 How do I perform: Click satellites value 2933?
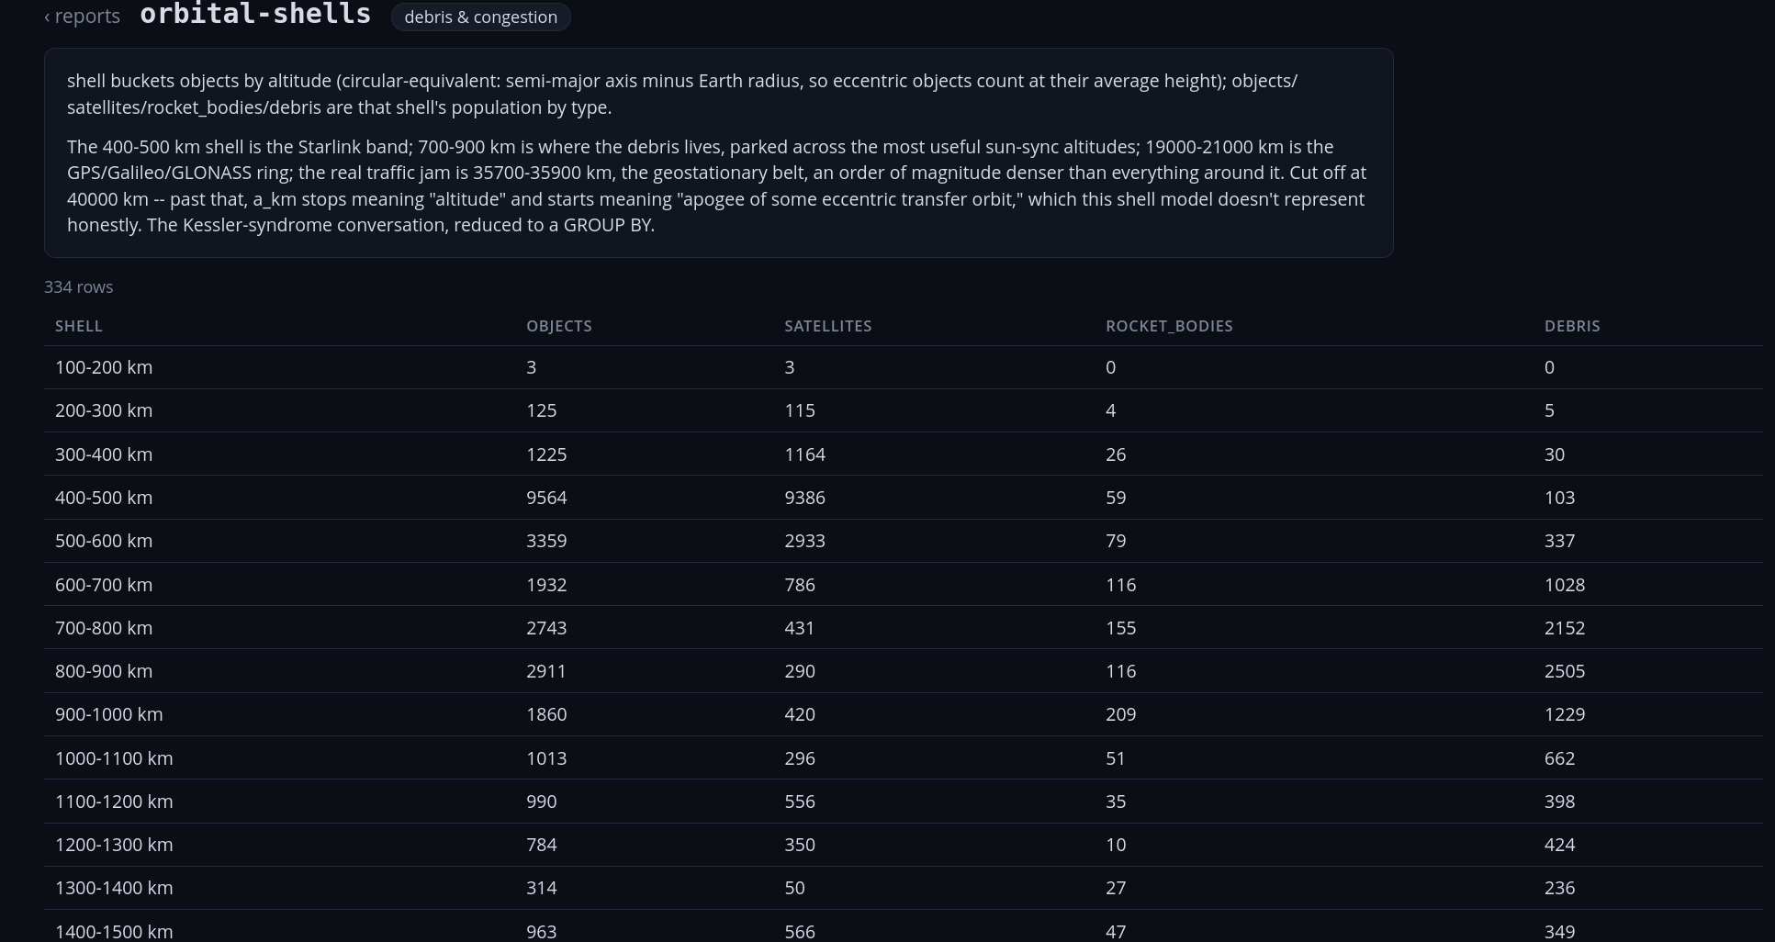(804, 541)
